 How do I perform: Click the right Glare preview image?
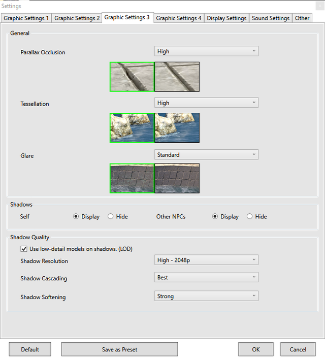(x=177, y=178)
